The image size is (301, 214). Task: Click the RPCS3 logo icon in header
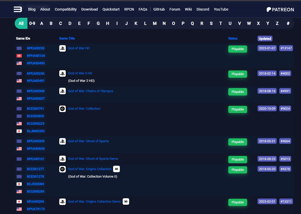18,9
